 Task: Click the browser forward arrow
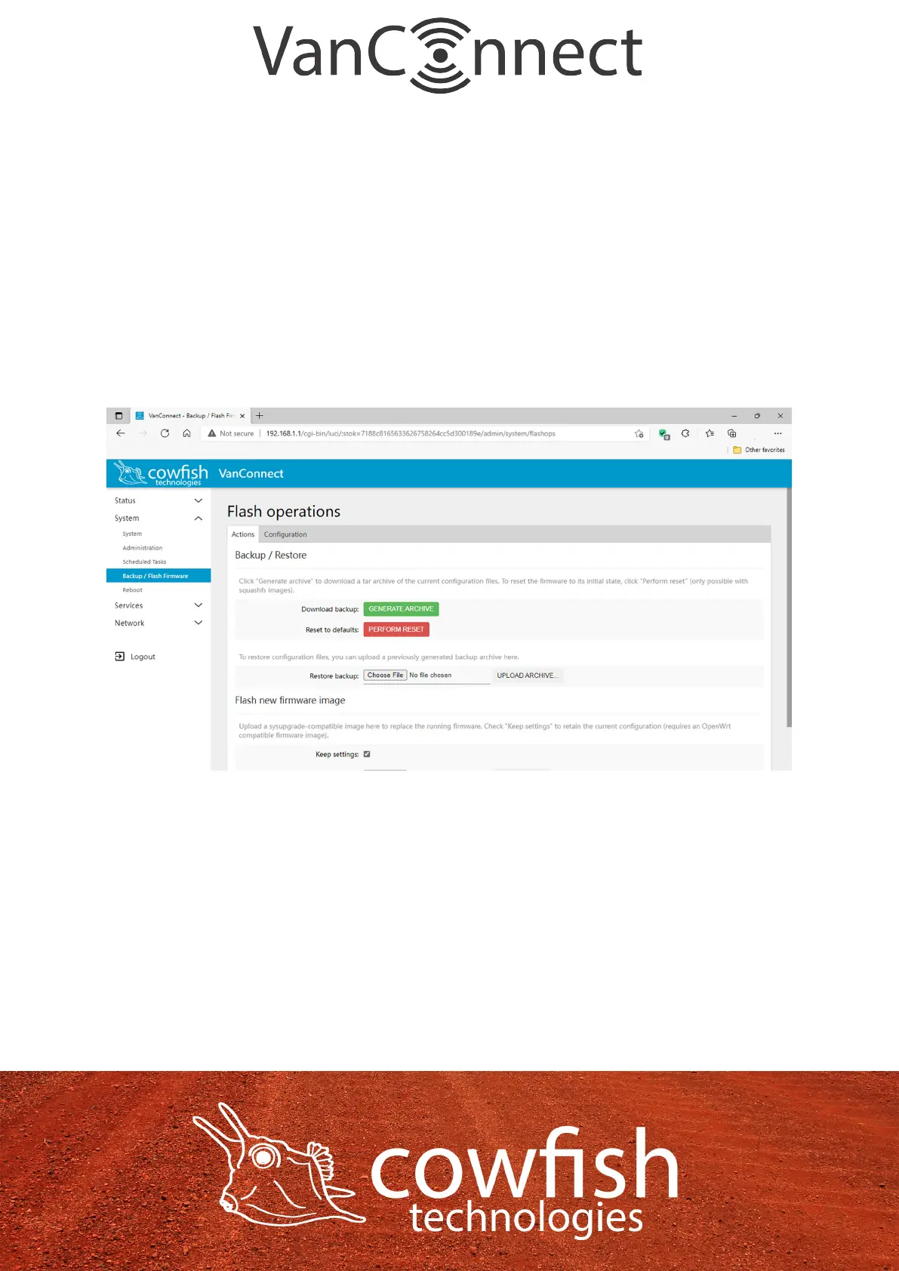click(x=143, y=433)
